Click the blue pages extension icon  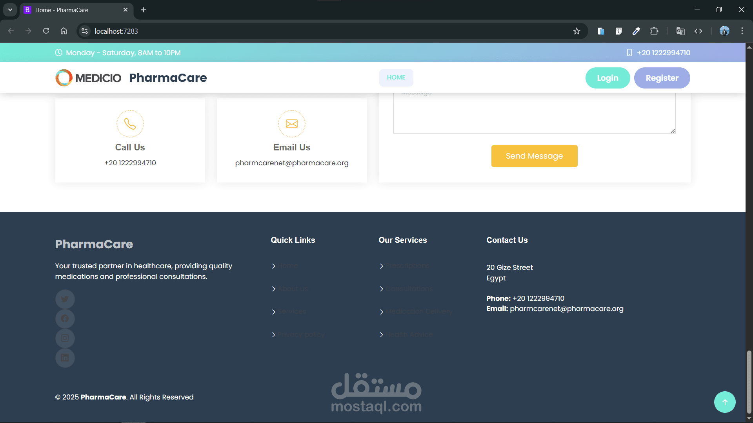coord(601,31)
